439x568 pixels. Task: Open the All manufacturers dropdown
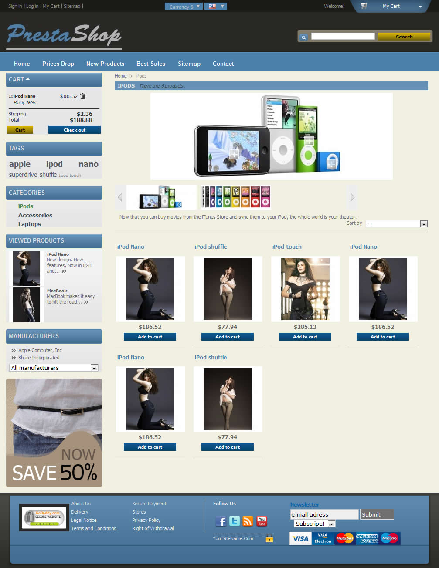(x=54, y=368)
